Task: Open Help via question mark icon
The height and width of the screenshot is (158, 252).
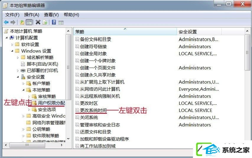Action: (x=54, y=22)
